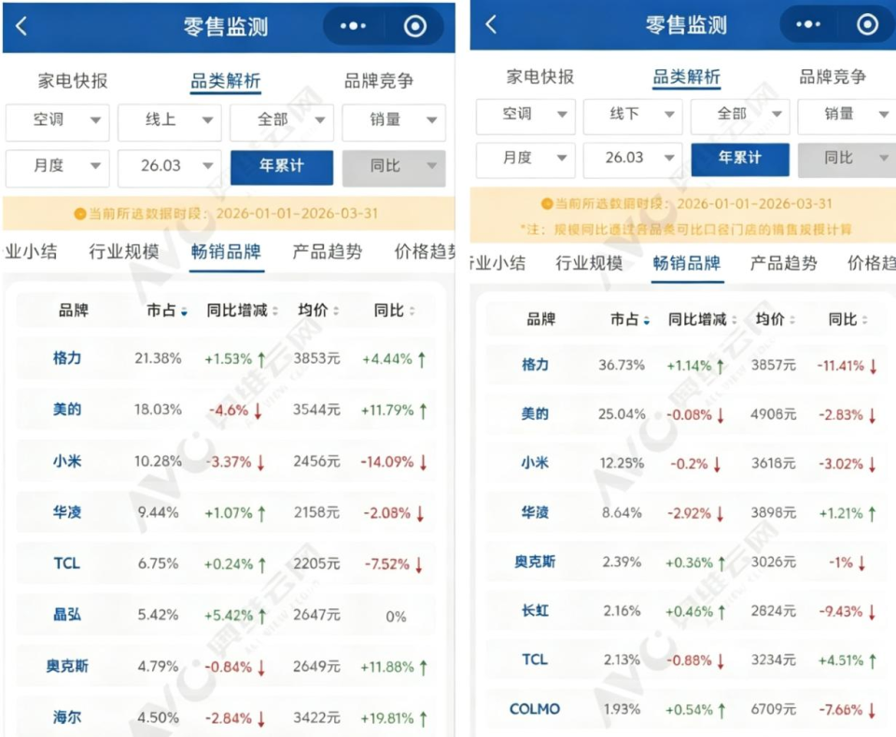Viewport: 896px width, 737px height.
Task: Open the more options dots in right panel
Action: click(x=808, y=24)
